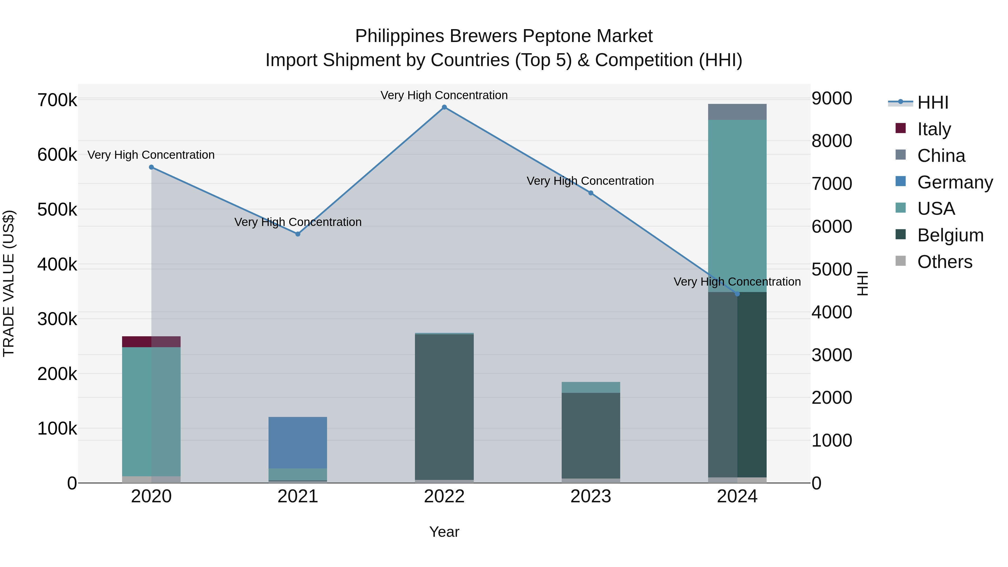This screenshot has height=567, width=1008.
Task: Click the 9000 right axis tick
Action: 832,98
